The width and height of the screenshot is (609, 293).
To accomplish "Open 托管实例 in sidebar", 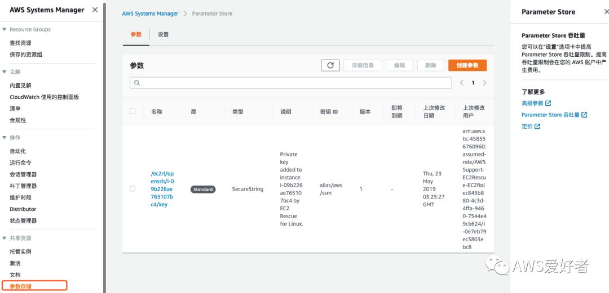I will coord(21,252).
